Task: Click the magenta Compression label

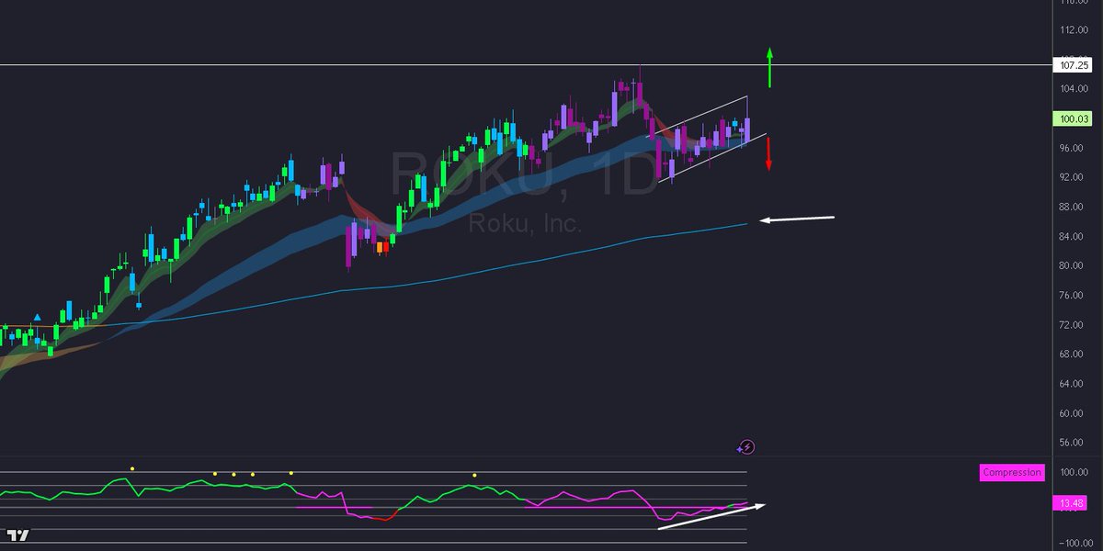Action: click(1012, 472)
